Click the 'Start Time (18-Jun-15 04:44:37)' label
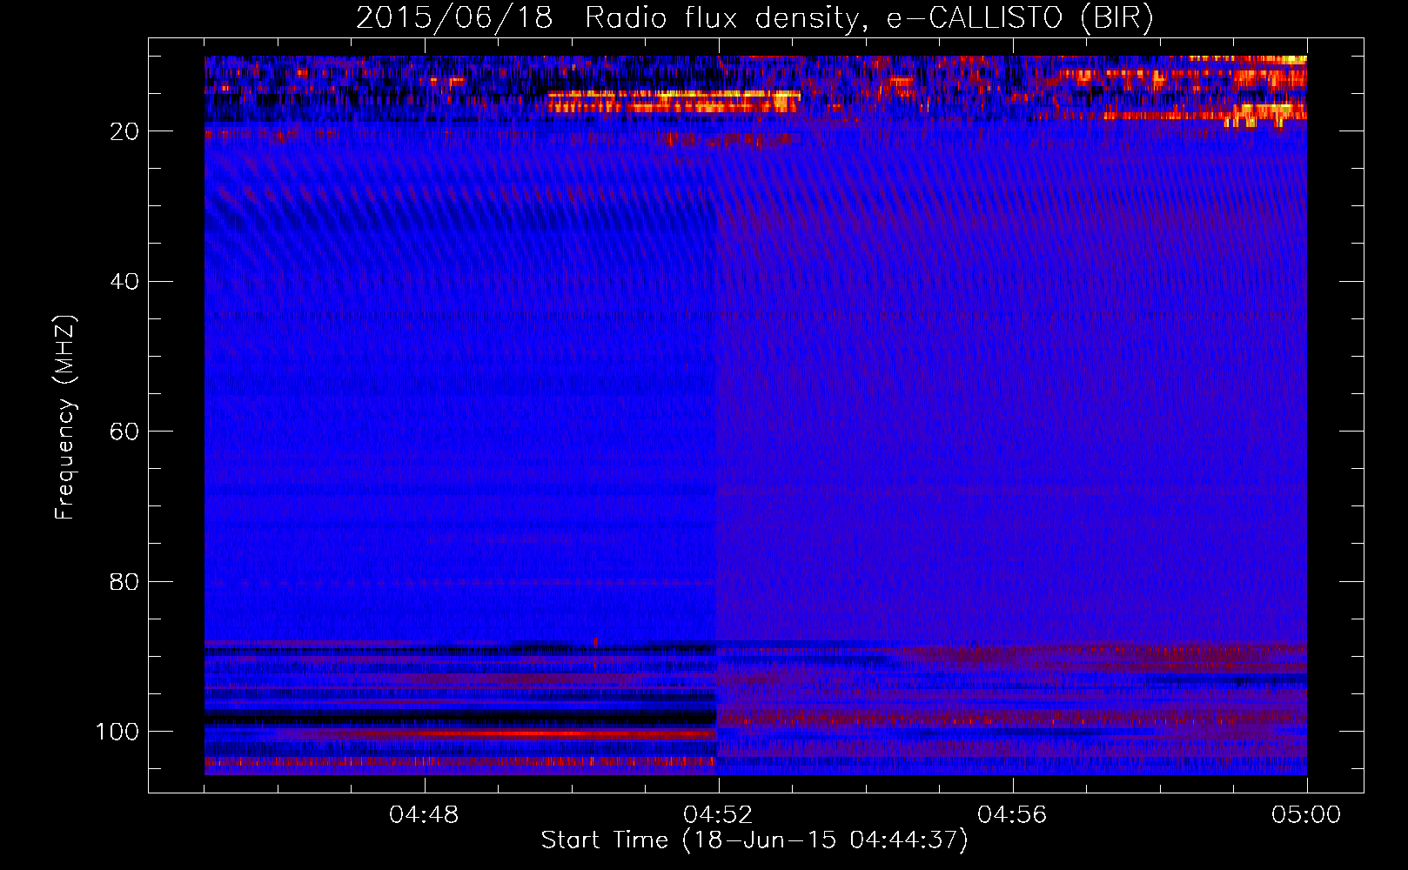The image size is (1408, 870). tap(754, 840)
